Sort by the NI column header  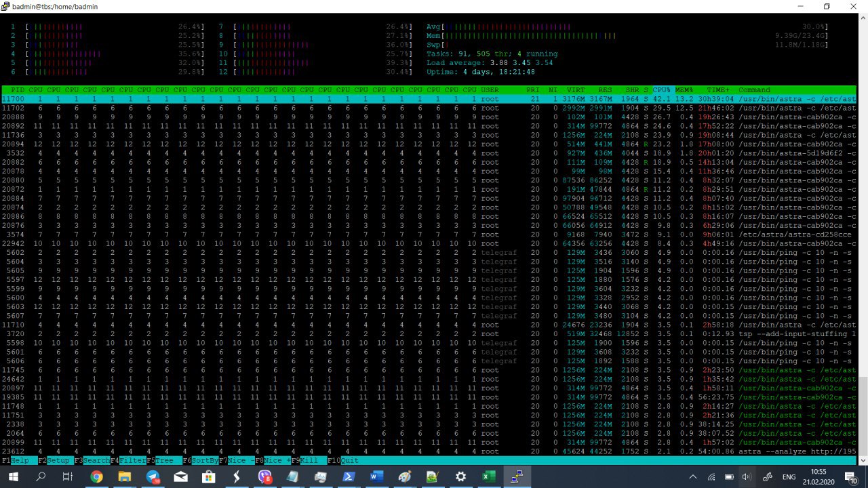tap(553, 89)
